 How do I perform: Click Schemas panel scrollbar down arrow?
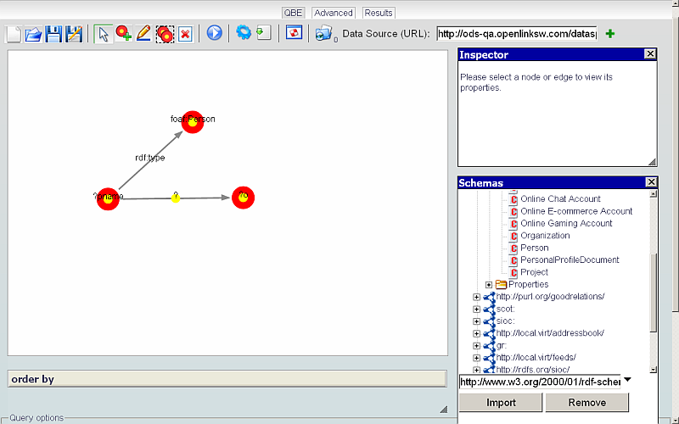[653, 370]
